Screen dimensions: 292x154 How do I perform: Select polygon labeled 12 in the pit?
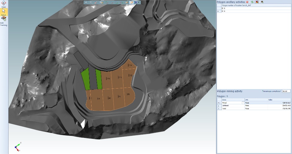coord(128,78)
